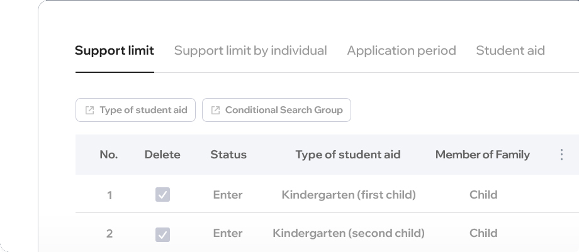Screen dimensions: 579x252
Task: Switch to the Support limit tab
Action: [x=115, y=50]
